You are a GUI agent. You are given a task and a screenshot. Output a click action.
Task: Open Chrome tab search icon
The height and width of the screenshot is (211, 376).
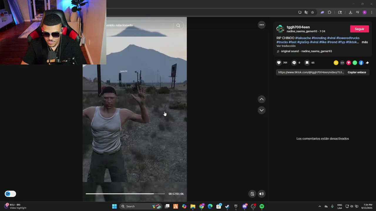point(340,12)
